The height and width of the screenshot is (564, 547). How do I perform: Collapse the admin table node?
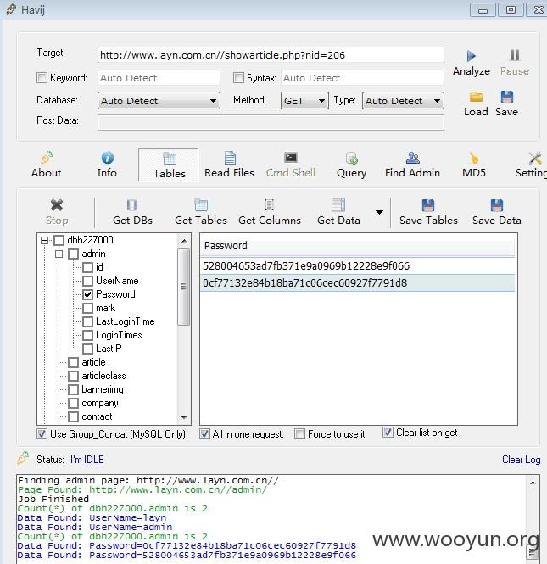pyautogui.click(x=59, y=254)
